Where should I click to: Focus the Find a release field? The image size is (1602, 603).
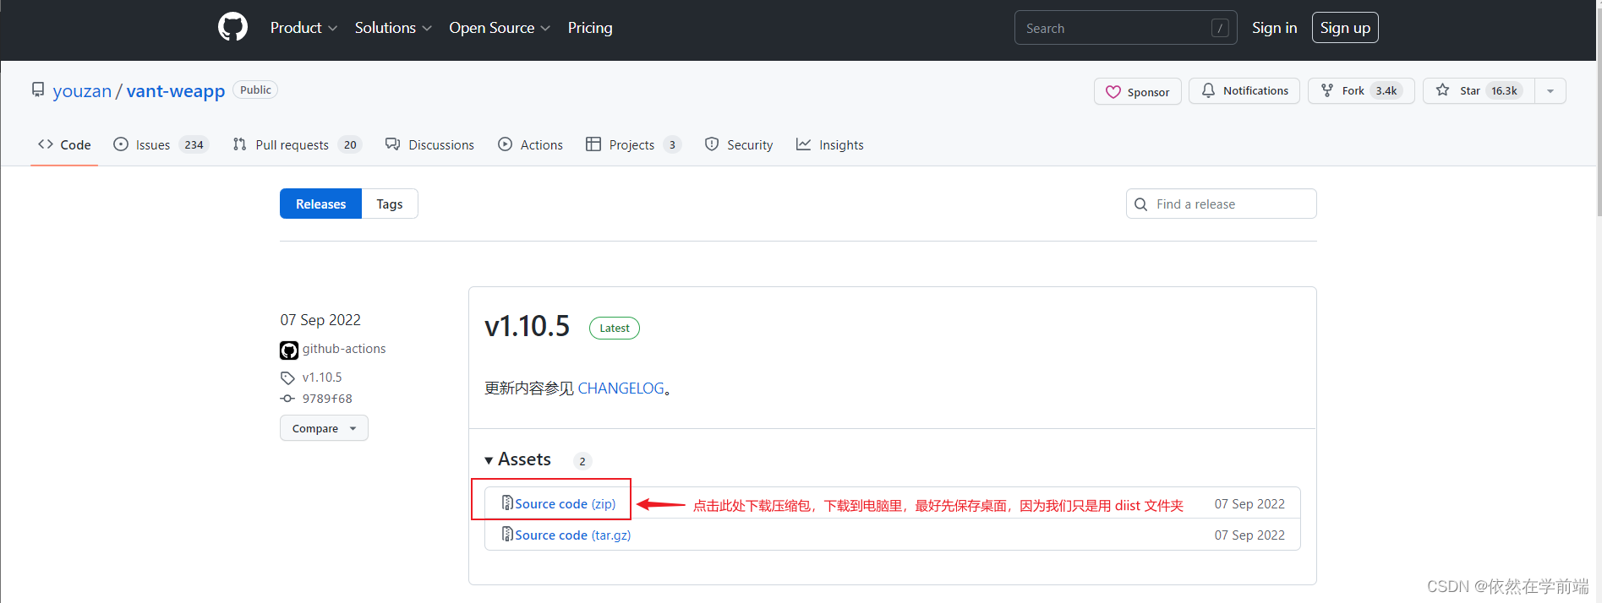click(x=1221, y=204)
